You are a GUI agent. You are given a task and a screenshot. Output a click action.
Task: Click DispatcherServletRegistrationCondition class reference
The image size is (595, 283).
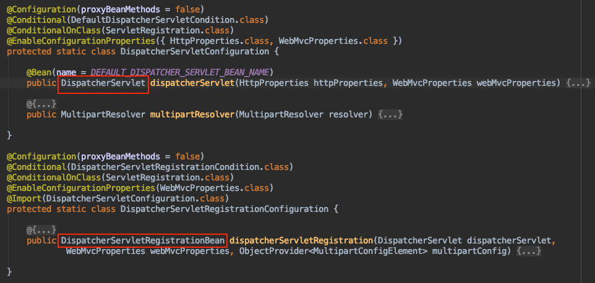tap(165, 167)
